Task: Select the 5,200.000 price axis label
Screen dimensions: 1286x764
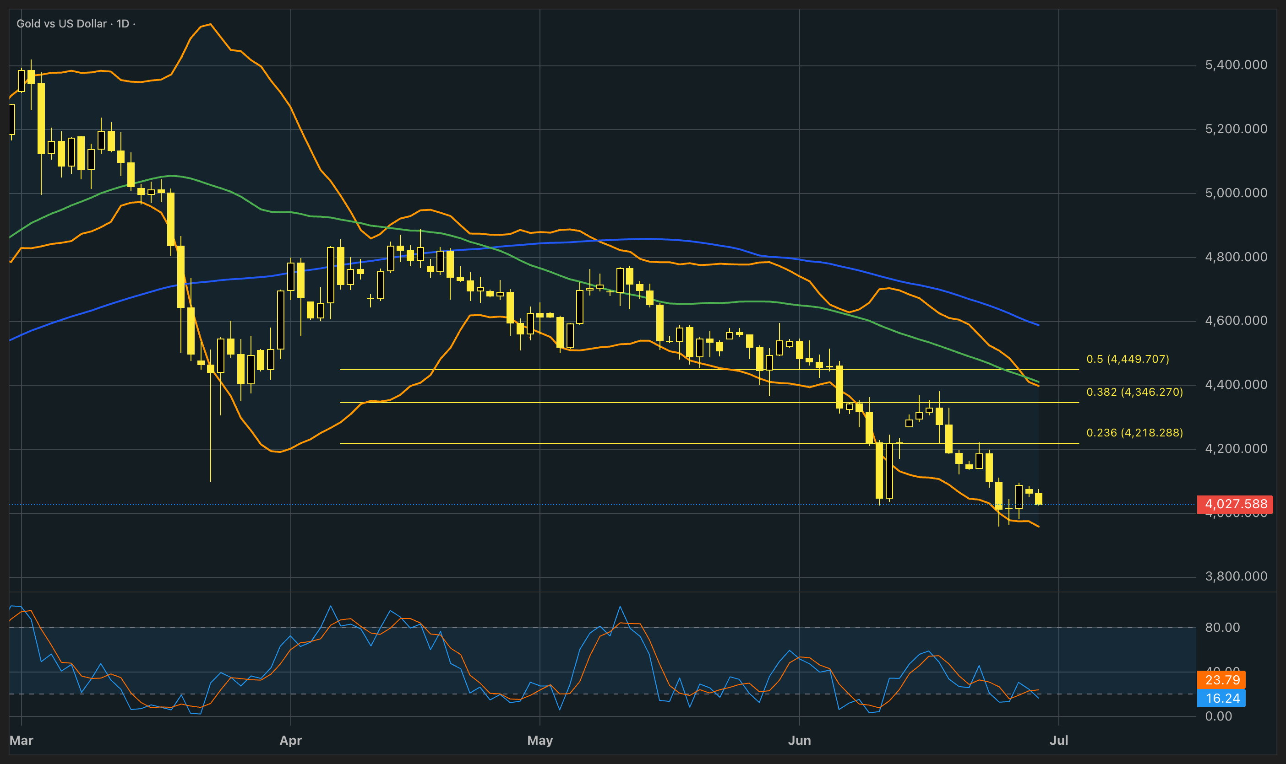Action: 1236,129
